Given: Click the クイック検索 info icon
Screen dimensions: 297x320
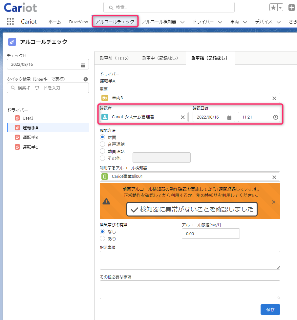Looking at the screenshot, I should [x=86, y=79].
